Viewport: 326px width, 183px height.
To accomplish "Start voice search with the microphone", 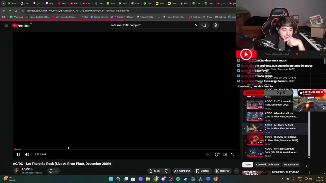I will coord(216,25).
